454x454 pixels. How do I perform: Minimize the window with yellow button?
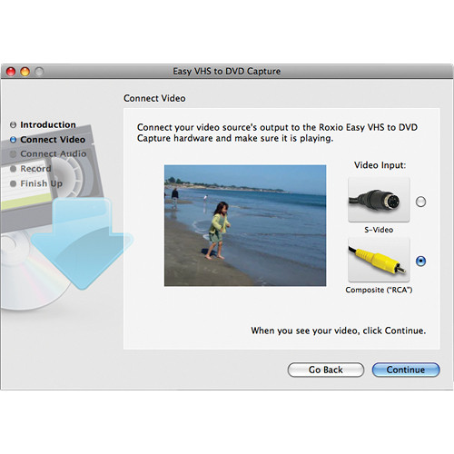(x=25, y=72)
